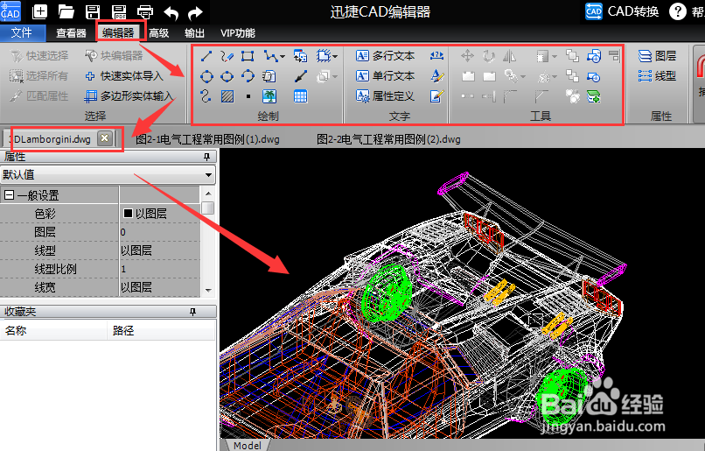Click the Mirror tool icon in tools group
Screen dimensions: 705x451
point(509,56)
